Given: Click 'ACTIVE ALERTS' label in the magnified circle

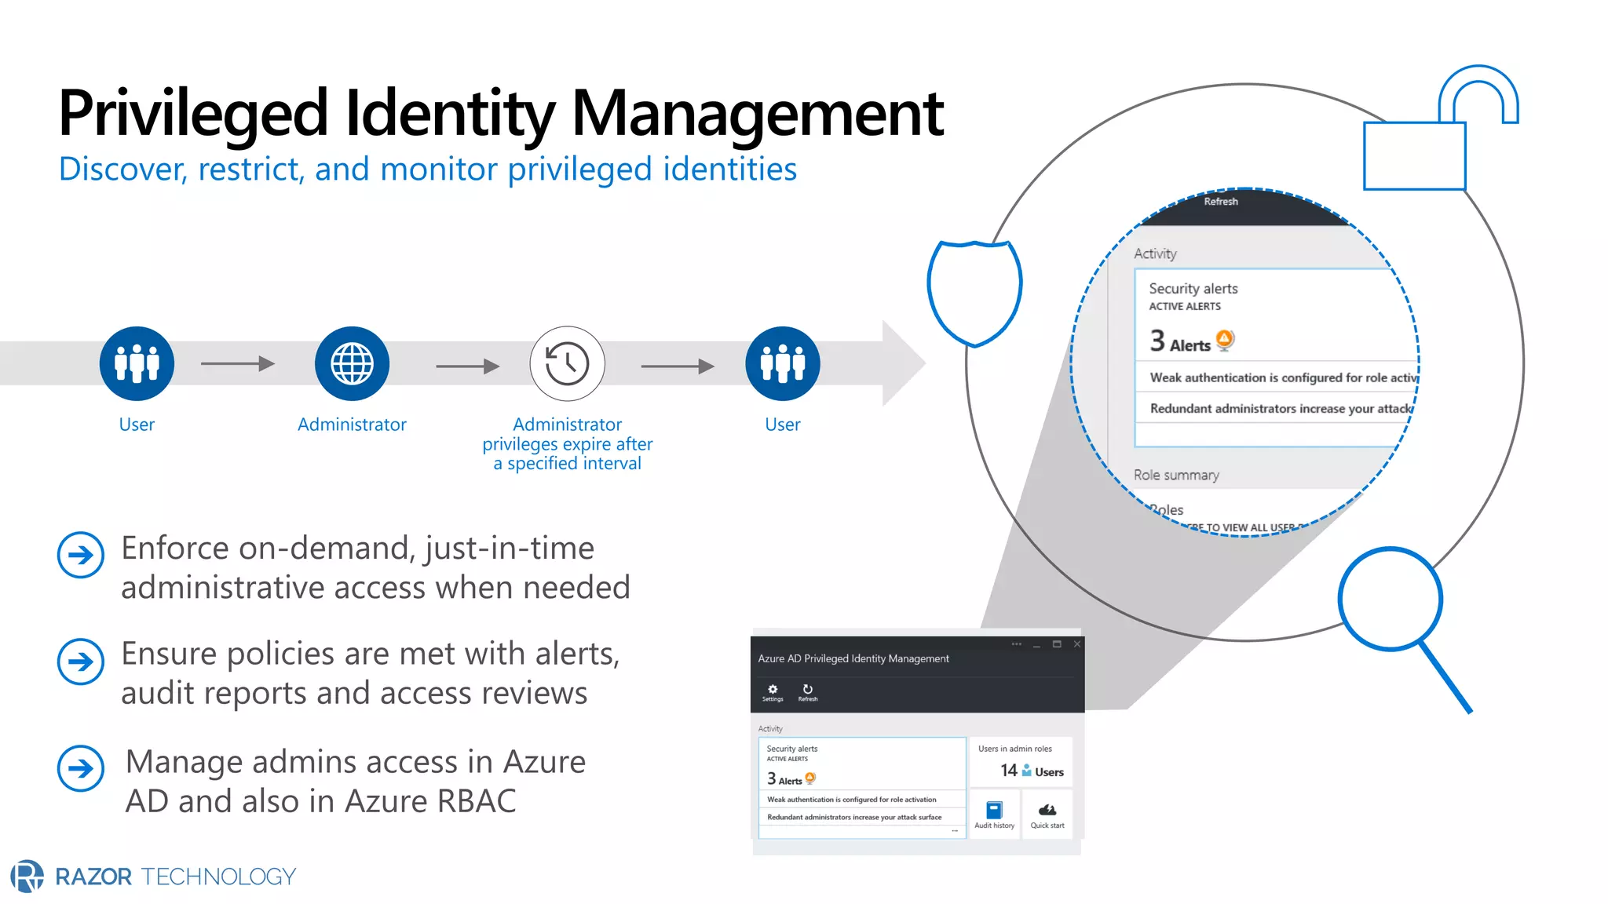Looking at the screenshot, I should tap(1185, 306).
